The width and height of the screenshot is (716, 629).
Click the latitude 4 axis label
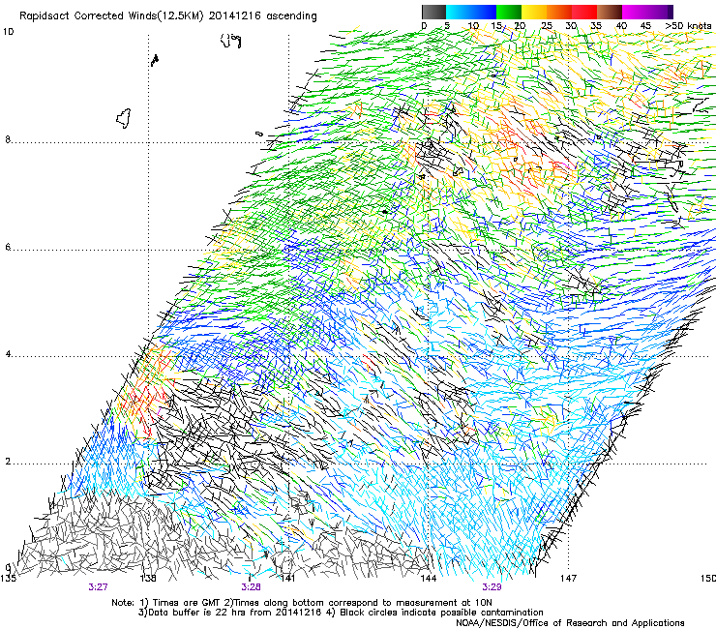click(x=8, y=354)
